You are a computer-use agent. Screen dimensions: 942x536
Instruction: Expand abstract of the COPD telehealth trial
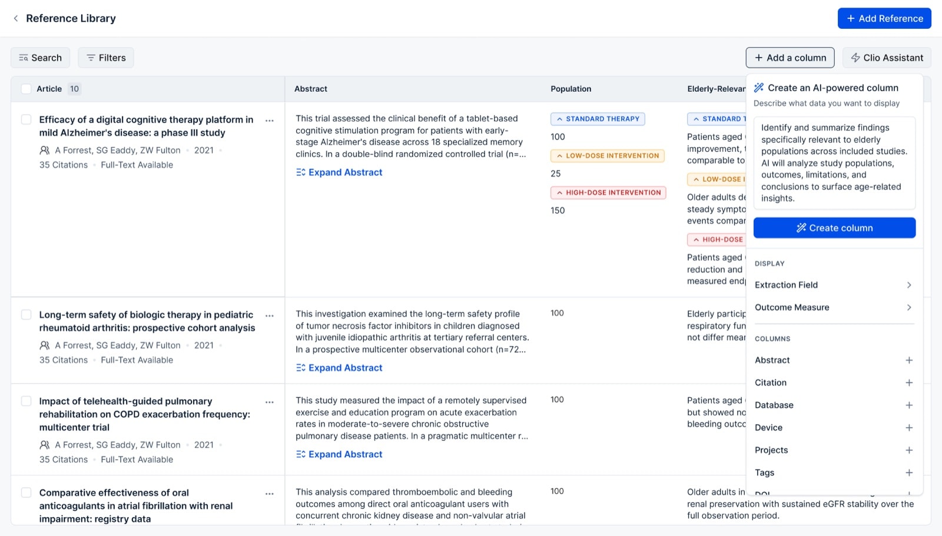(339, 454)
